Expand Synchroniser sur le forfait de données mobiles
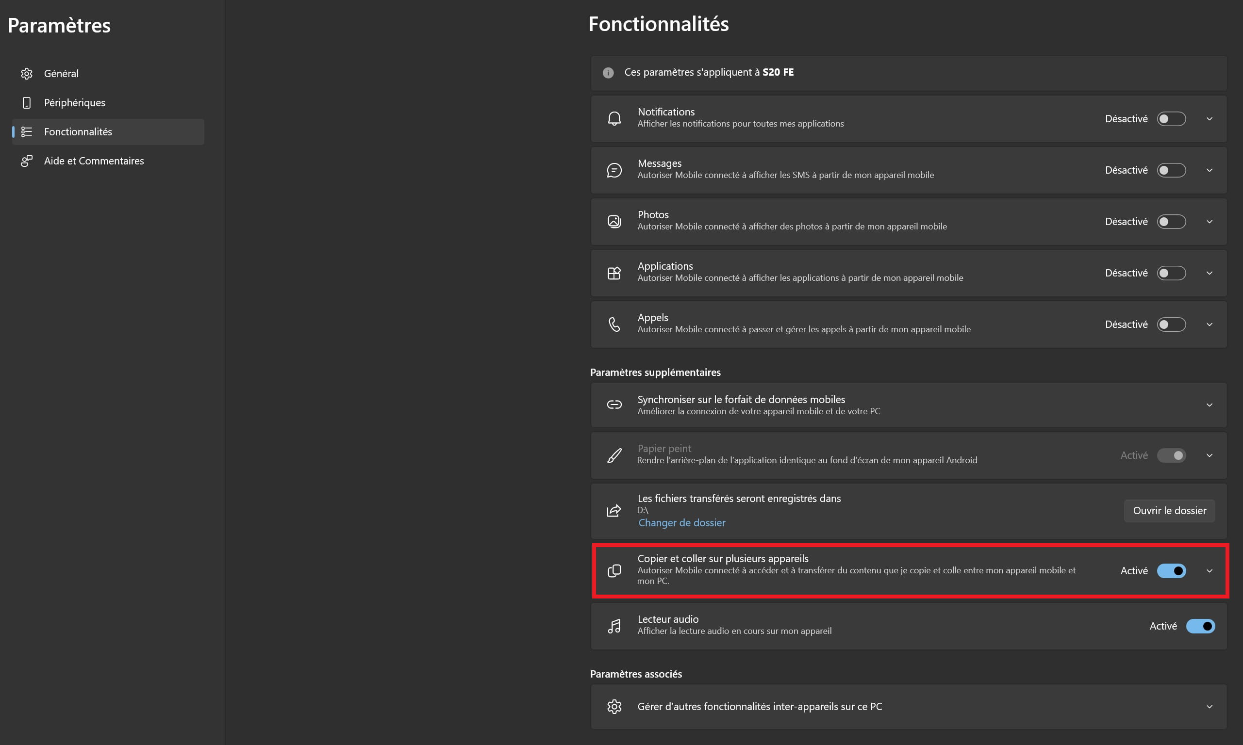The image size is (1243, 745). pyautogui.click(x=1210, y=405)
